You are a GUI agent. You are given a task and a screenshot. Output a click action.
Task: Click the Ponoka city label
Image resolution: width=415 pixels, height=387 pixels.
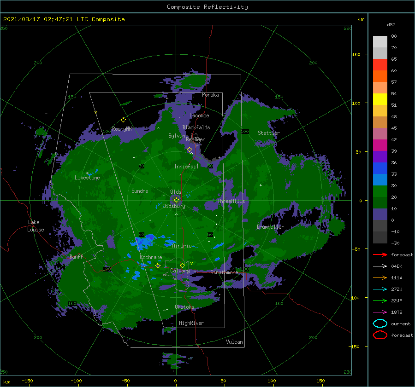coord(210,95)
